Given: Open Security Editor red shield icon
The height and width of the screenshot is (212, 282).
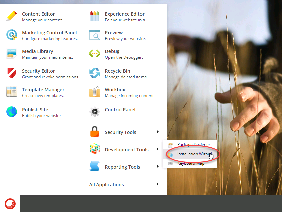Looking at the screenshot, I should pyautogui.click(x=12, y=73).
